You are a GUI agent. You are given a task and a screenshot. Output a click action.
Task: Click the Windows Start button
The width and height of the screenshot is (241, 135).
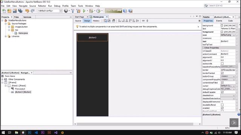coord(3,132)
